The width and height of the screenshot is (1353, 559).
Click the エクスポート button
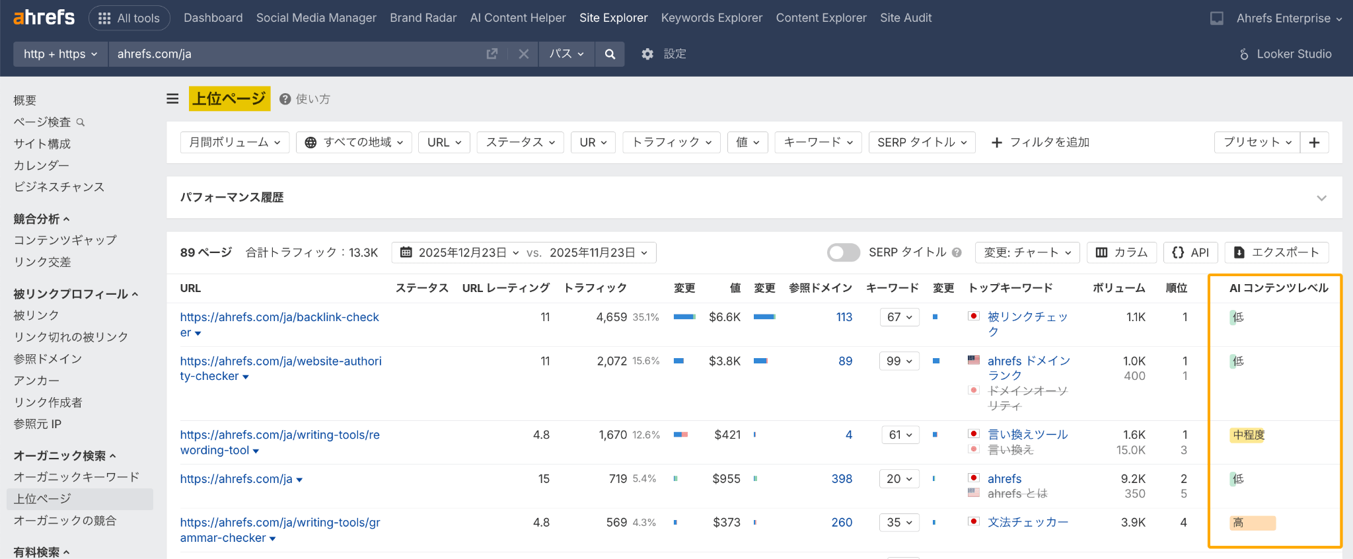point(1276,252)
